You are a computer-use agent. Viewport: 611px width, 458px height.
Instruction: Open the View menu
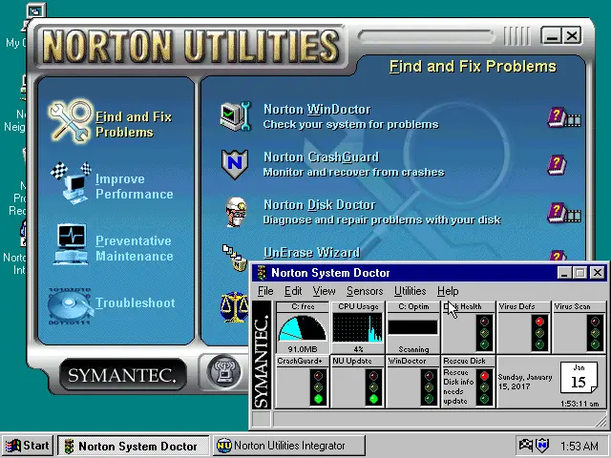pyautogui.click(x=324, y=291)
